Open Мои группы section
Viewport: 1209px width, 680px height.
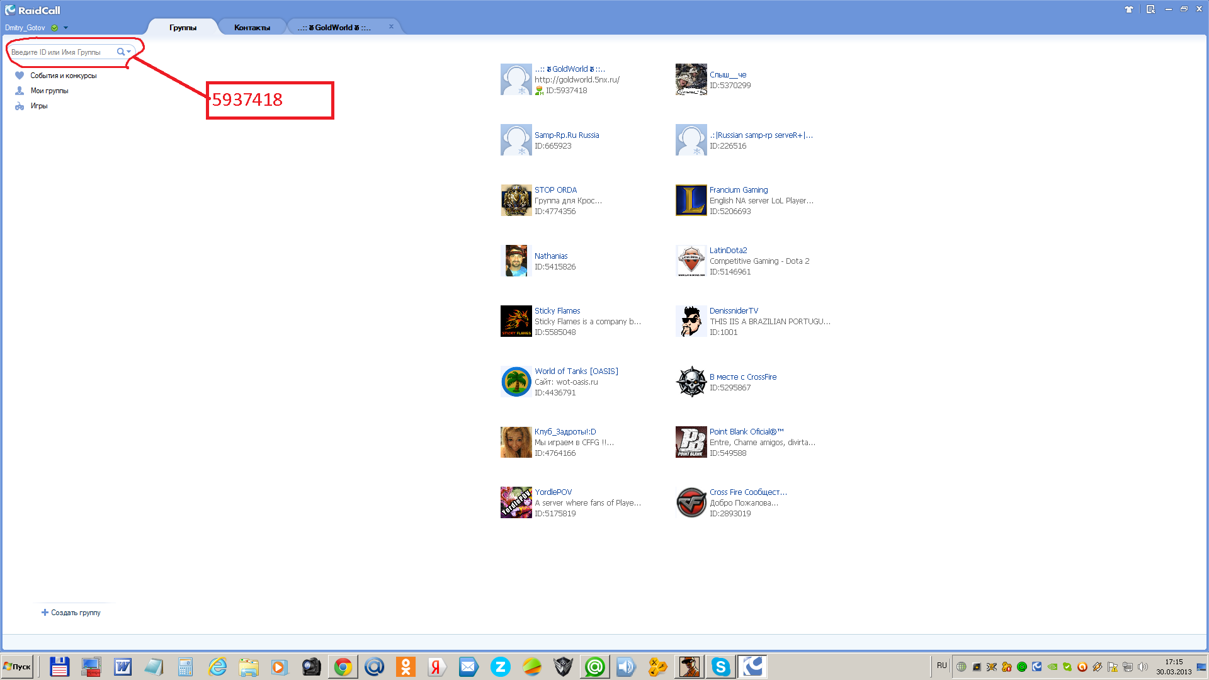pyautogui.click(x=49, y=91)
